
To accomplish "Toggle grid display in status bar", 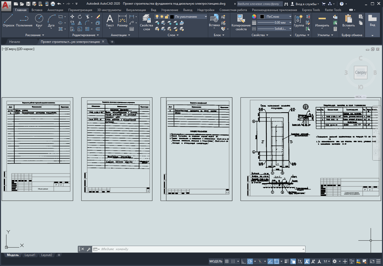I will [x=227, y=261].
